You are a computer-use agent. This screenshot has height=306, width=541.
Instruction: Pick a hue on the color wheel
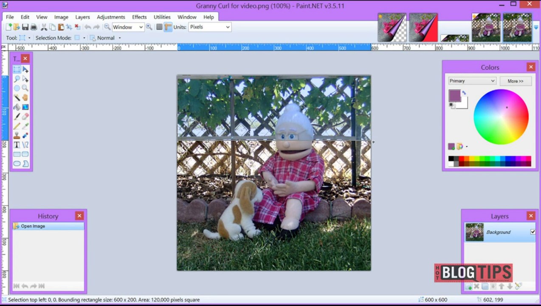(501, 116)
